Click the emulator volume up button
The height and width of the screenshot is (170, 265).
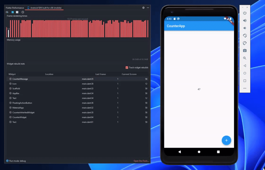click(x=245, y=21)
